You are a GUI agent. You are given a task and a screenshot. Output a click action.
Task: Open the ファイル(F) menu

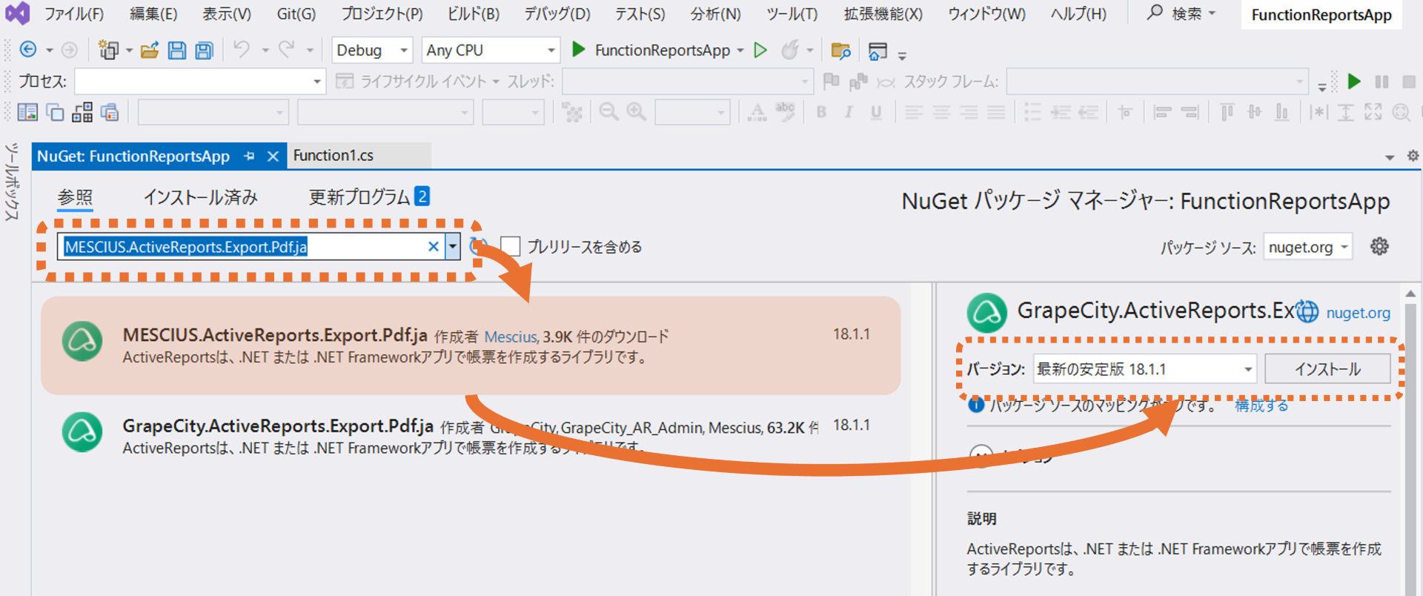[x=73, y=13]
